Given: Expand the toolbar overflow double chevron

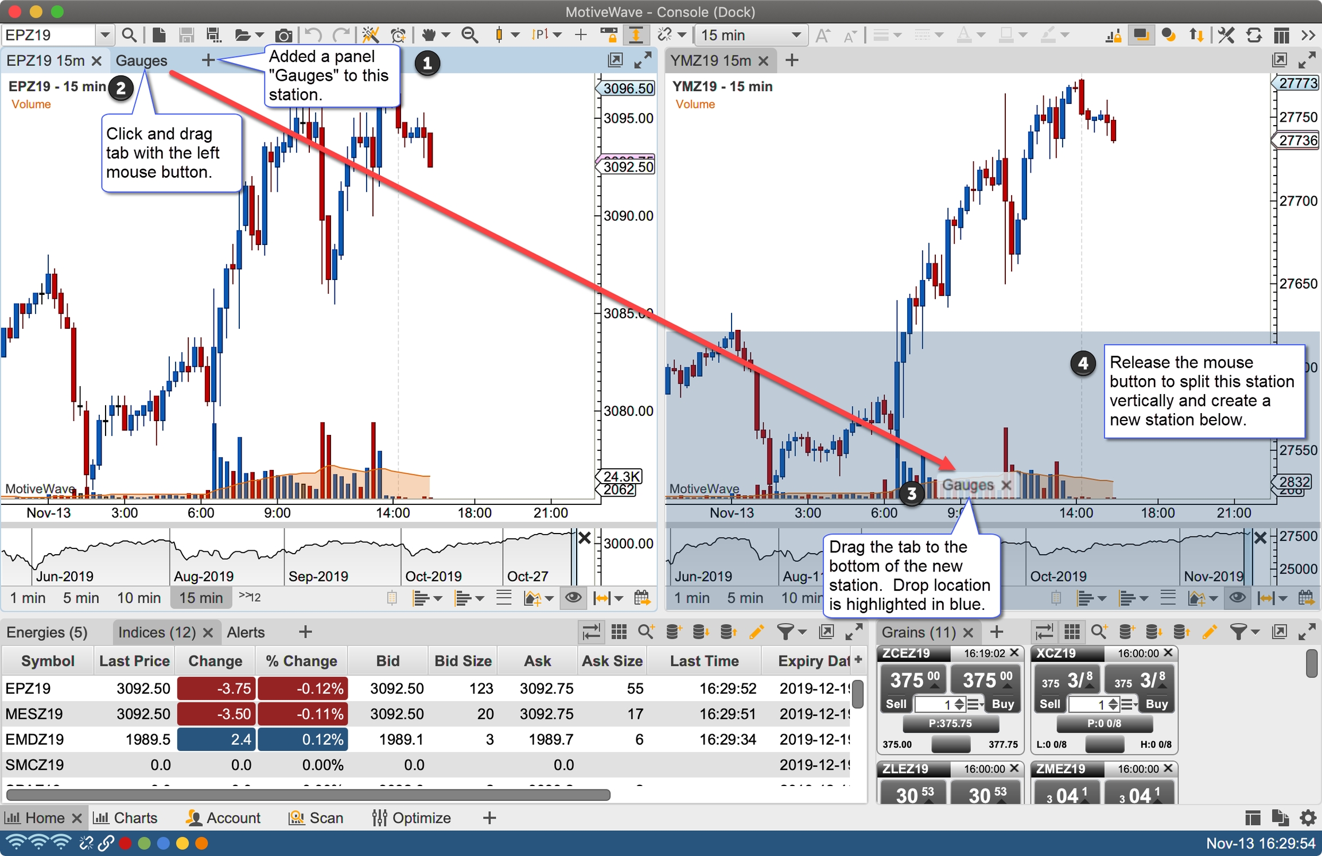Looking at the screenshot, I should click(1308, 36).
